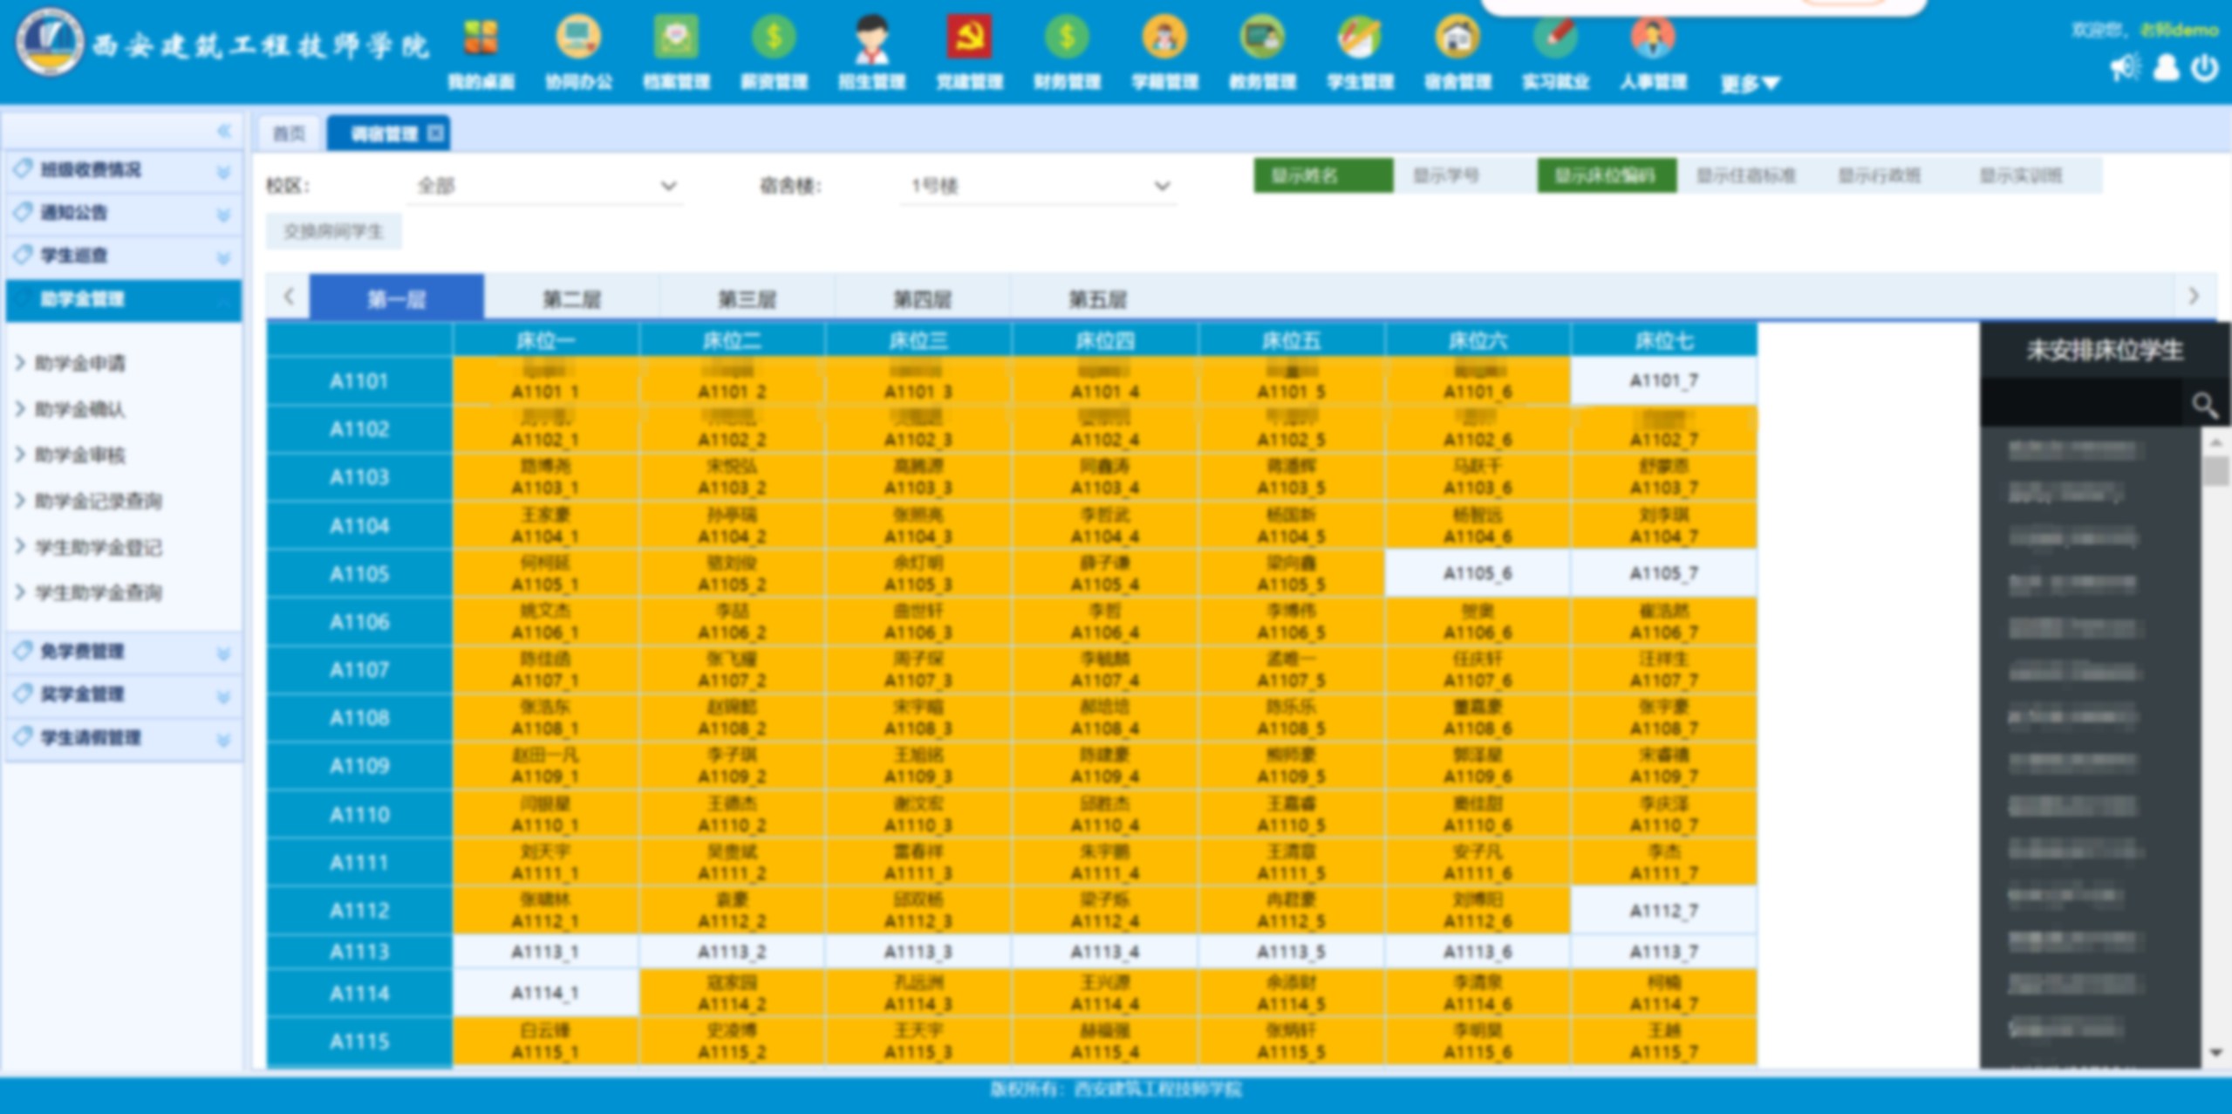Select the 第一层 floor tab
The image size is (2232, 1114).
[x=397, y=298]
